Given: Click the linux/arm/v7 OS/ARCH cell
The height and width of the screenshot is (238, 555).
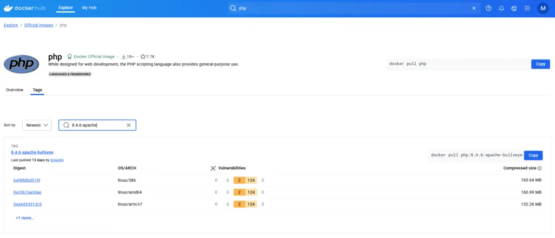Looking at the screenshot, I should (130, 204).
